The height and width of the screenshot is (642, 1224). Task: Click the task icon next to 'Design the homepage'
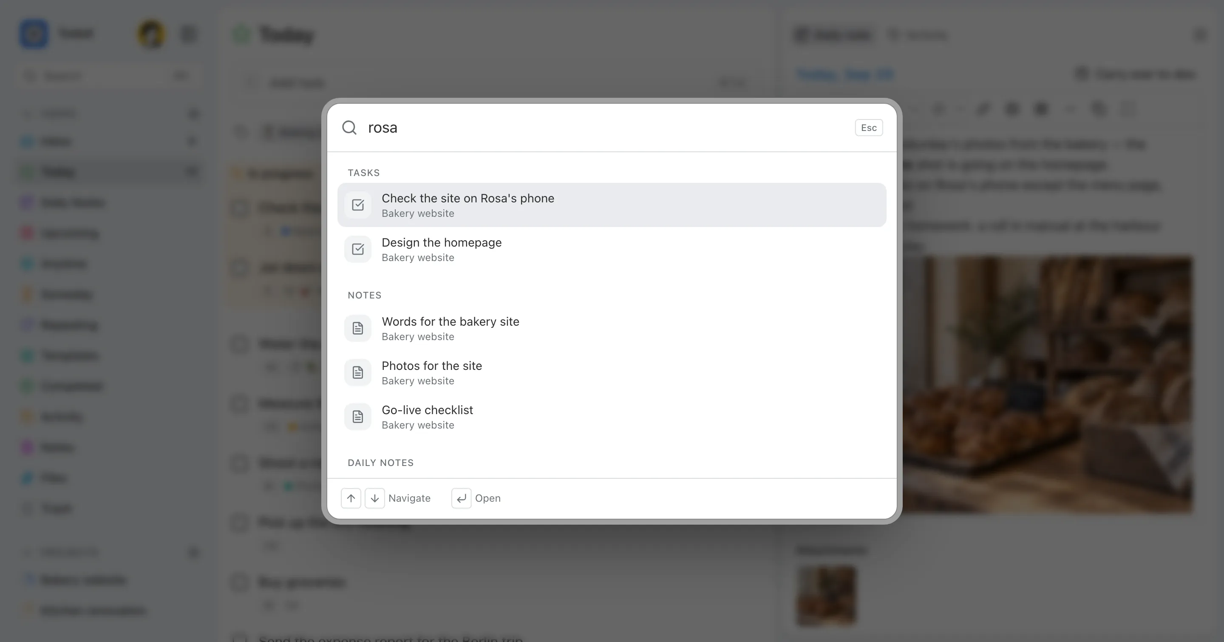[358, 249]
